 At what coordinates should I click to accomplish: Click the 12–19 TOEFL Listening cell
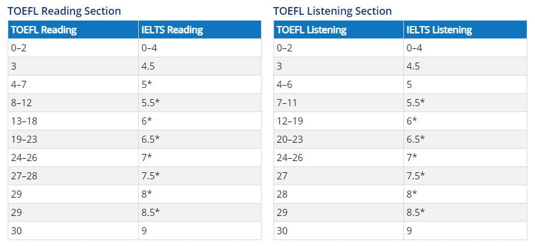coord(338,122)
